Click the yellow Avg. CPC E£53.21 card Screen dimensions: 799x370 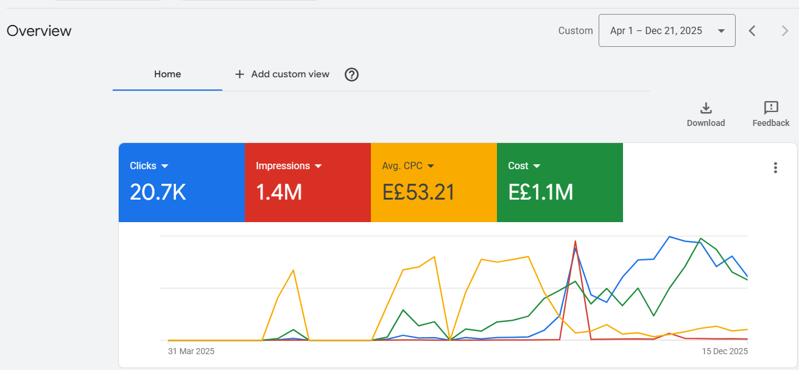click(434, 183)
